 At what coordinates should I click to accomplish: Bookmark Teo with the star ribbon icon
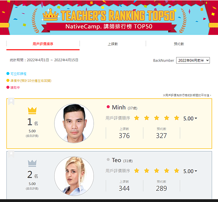11,154
